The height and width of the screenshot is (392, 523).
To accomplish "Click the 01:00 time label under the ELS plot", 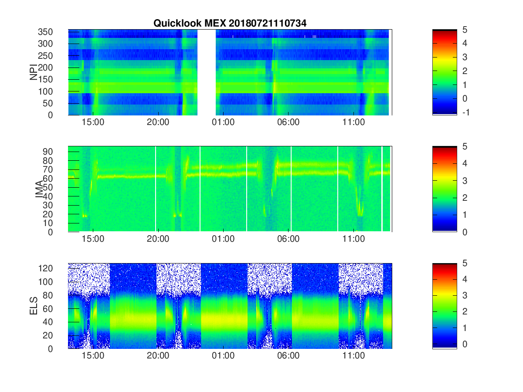I will 223,356.
